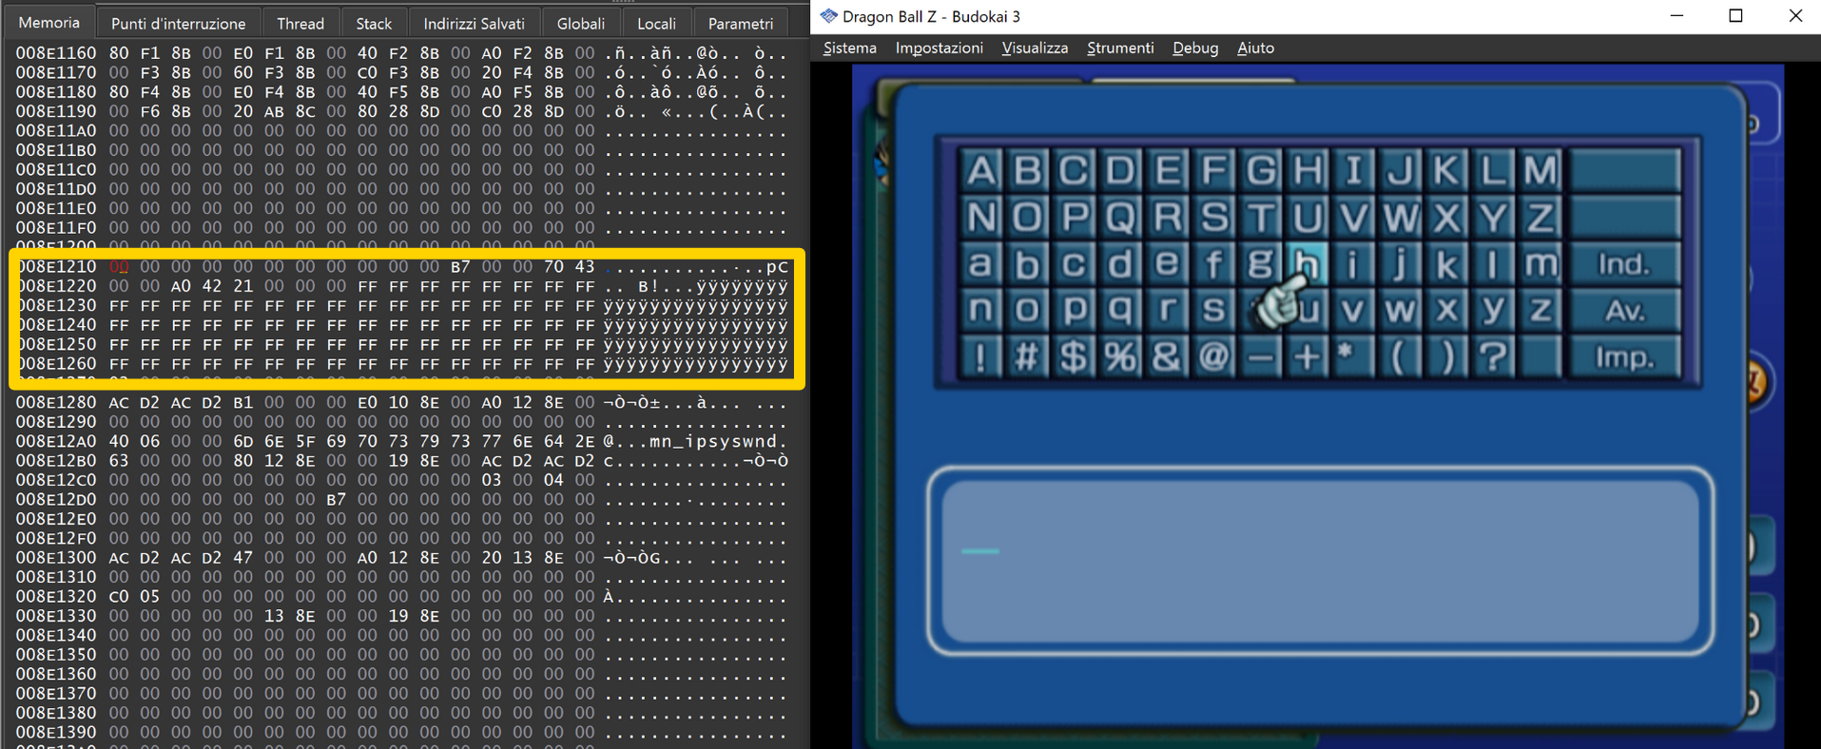Open the Impostazioni menu

(x=939, y=48)
